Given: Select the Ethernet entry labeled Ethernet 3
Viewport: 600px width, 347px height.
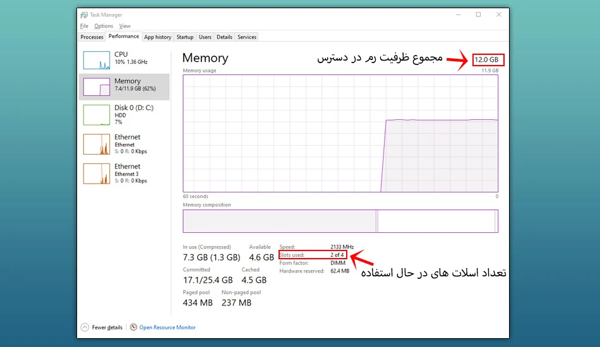Looking at the screenshot, I should (131, 173).
